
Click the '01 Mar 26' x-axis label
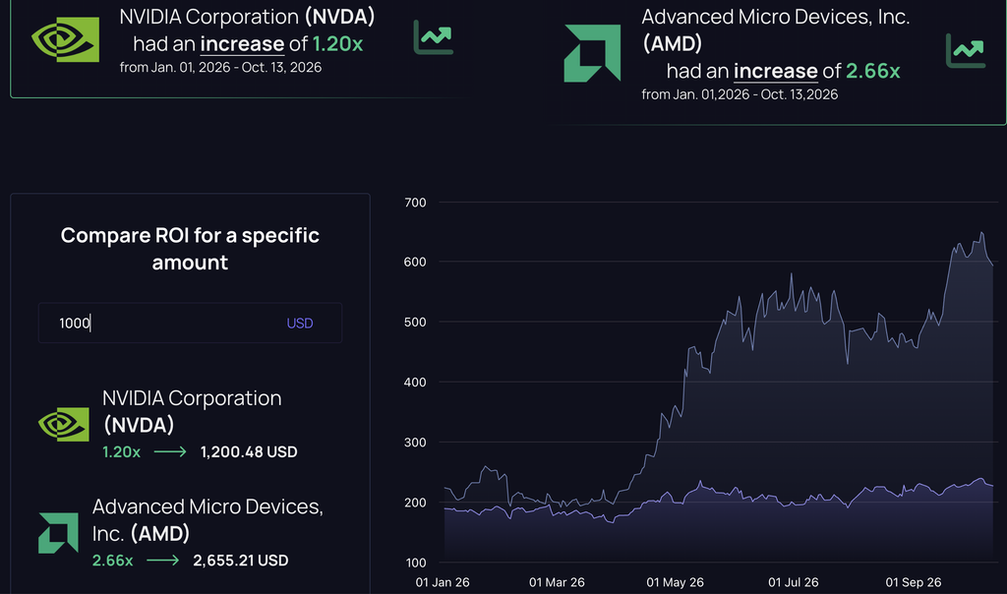click(557, 582)
